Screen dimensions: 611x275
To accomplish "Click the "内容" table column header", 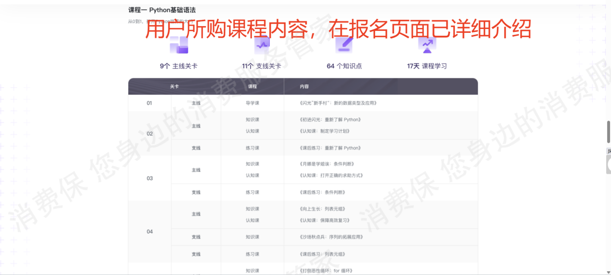I will 304,87.
